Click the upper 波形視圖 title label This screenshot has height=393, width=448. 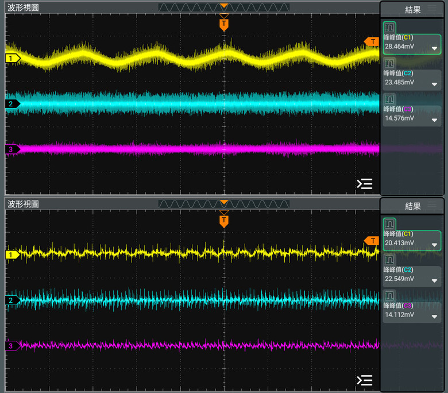(x=23, y=8)
